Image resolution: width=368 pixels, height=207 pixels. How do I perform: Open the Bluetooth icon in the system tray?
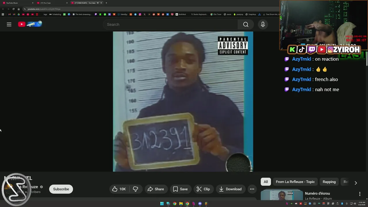(x=342, y=204)
